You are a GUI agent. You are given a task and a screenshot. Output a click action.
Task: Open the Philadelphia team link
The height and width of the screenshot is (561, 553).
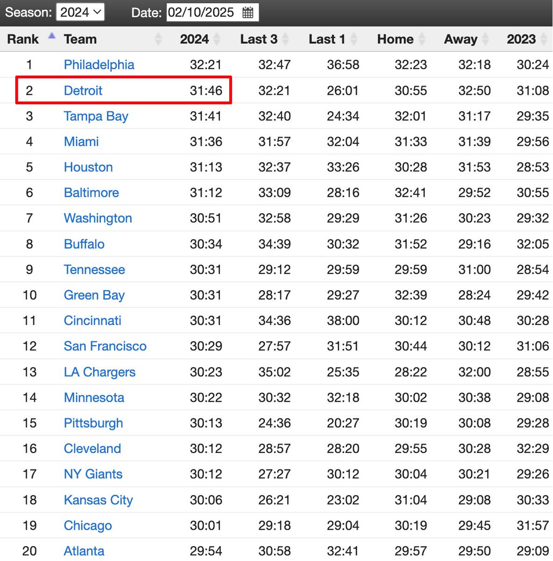99,65
